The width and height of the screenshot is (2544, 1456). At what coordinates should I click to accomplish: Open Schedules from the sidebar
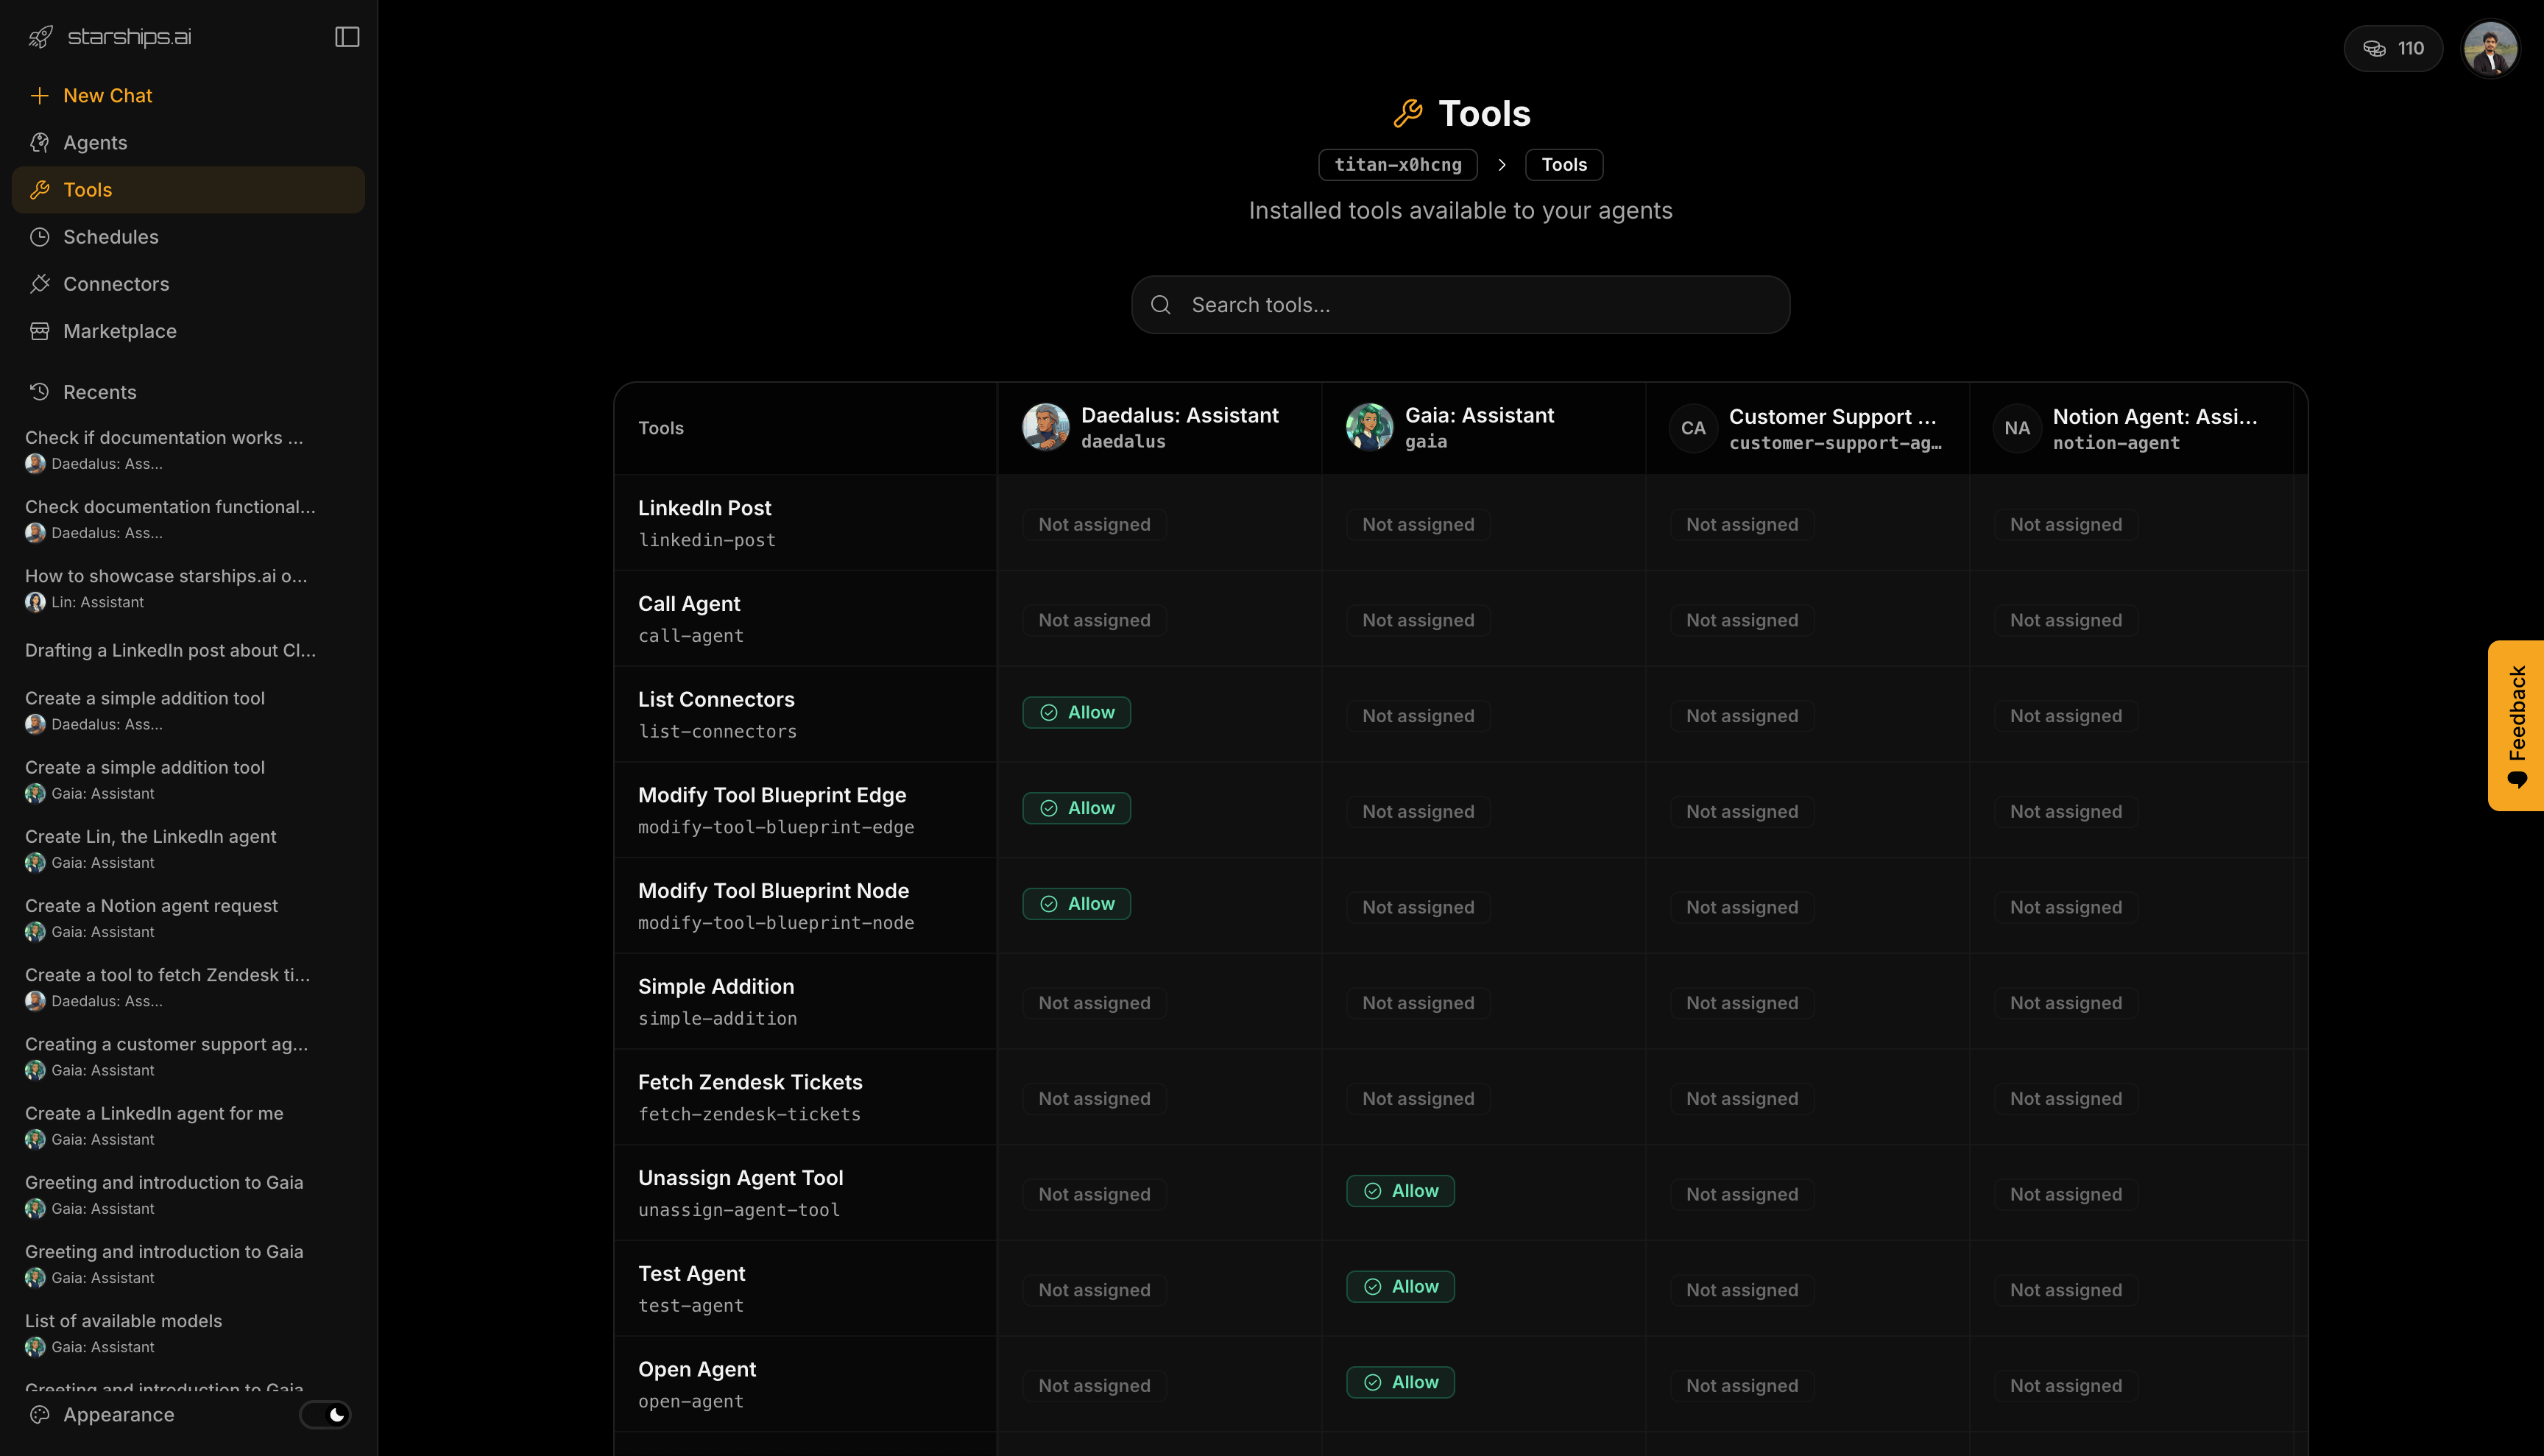point(110,237)
